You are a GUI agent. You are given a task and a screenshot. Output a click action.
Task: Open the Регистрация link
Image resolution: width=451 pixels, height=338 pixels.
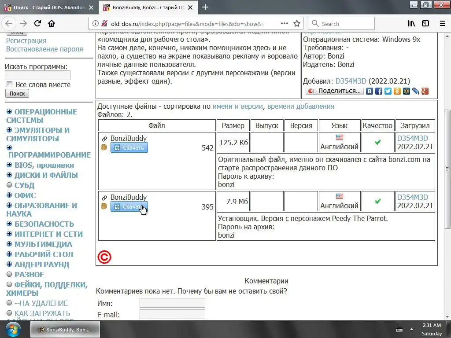click(26, 41)
